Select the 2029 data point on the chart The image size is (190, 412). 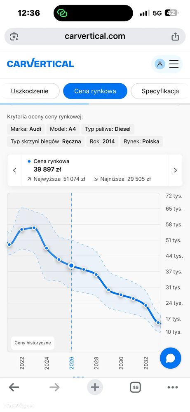coord(108,290)
